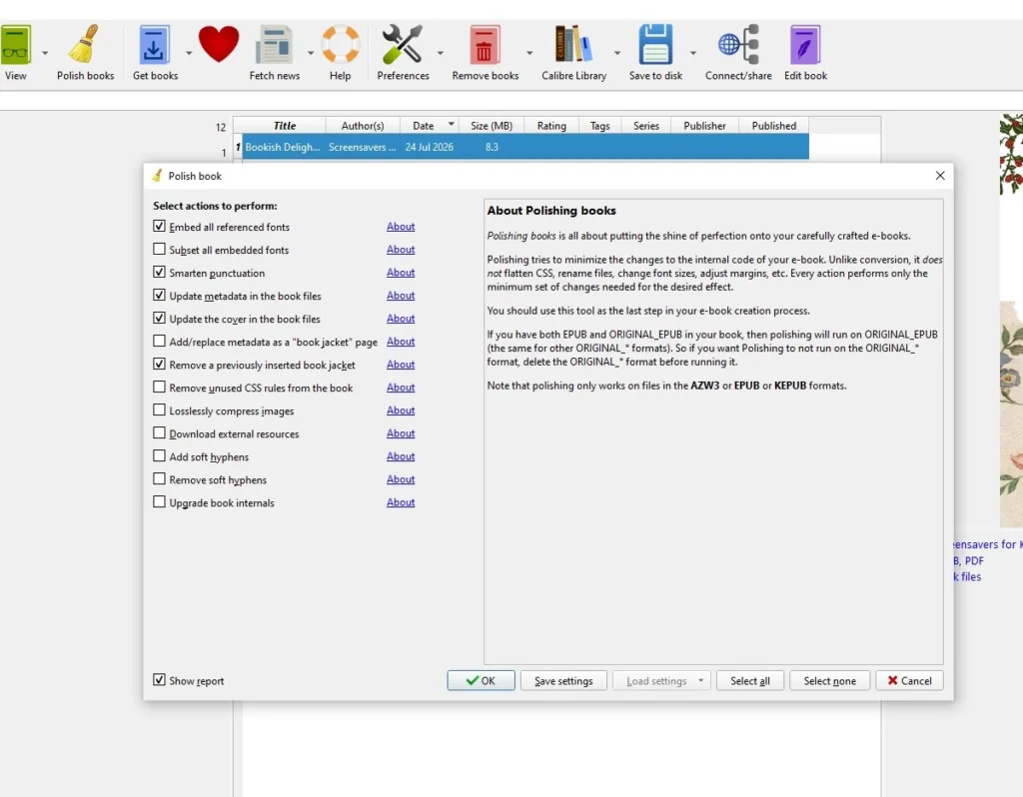Expand the Remove books dropdown arrow
The width and height of the screenshot is (1023, 797).
click(x=529, y=53)
